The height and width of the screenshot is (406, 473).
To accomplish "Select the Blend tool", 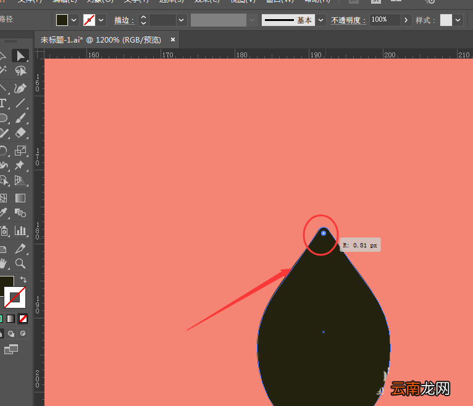I will (20, 213).
